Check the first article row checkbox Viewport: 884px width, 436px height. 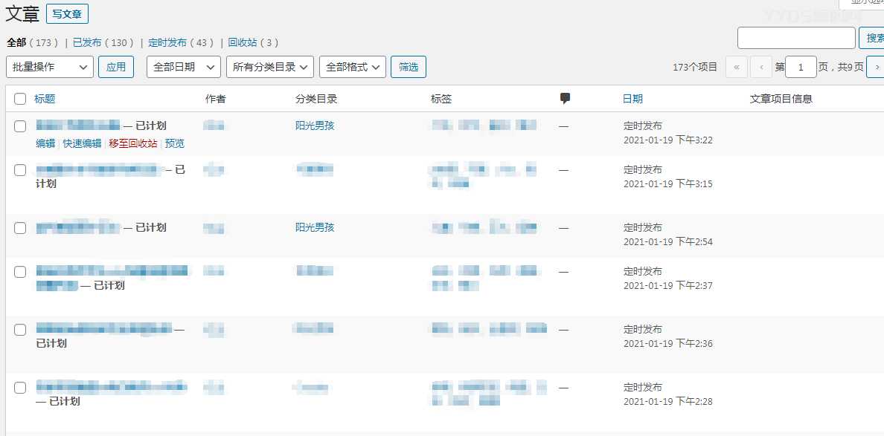(20, 126)
